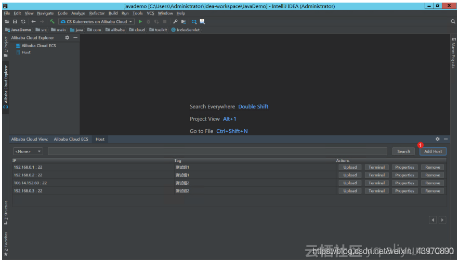Open the Refactor menu
Image resolution: width=459 pixels, height=261 pixels.
click(x=97, y=13)
